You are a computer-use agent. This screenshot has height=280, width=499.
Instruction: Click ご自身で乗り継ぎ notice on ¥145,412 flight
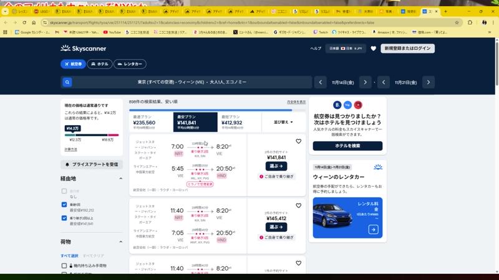tap(276, 238)
